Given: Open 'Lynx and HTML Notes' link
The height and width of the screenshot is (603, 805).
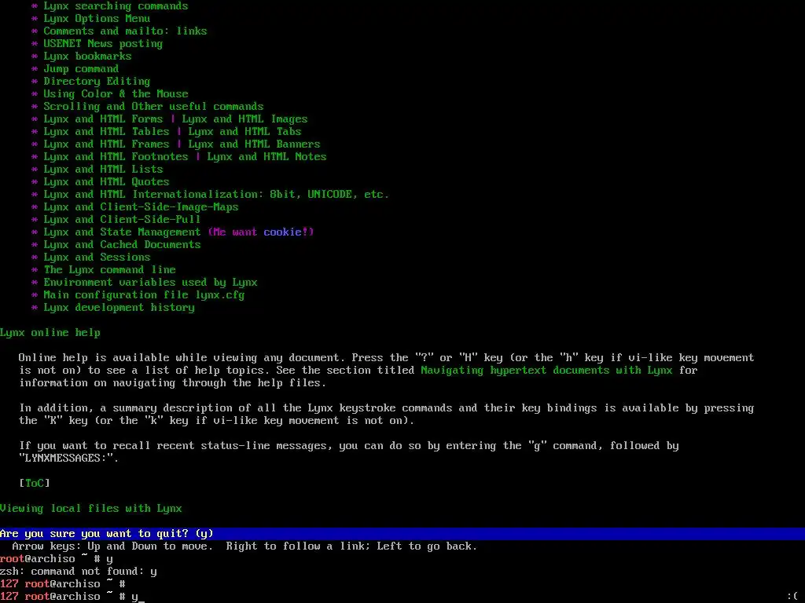Looking at the screenshot, I should point(267,157).
